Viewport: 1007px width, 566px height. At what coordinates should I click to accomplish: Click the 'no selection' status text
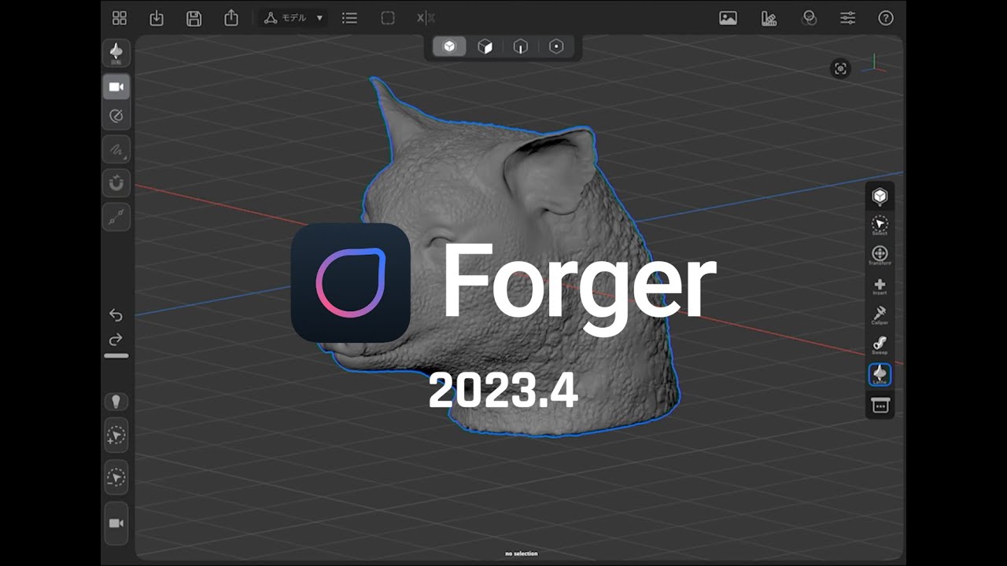[x=522, y=554]
